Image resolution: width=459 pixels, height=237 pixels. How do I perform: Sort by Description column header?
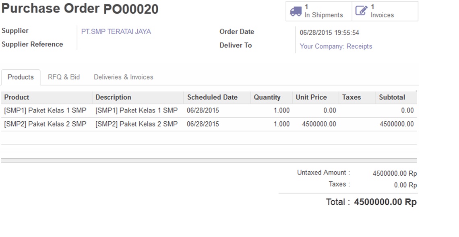(113, 97)
